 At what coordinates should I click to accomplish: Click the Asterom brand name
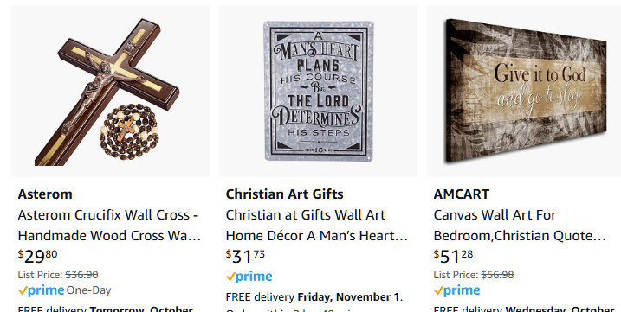(45, 194)
